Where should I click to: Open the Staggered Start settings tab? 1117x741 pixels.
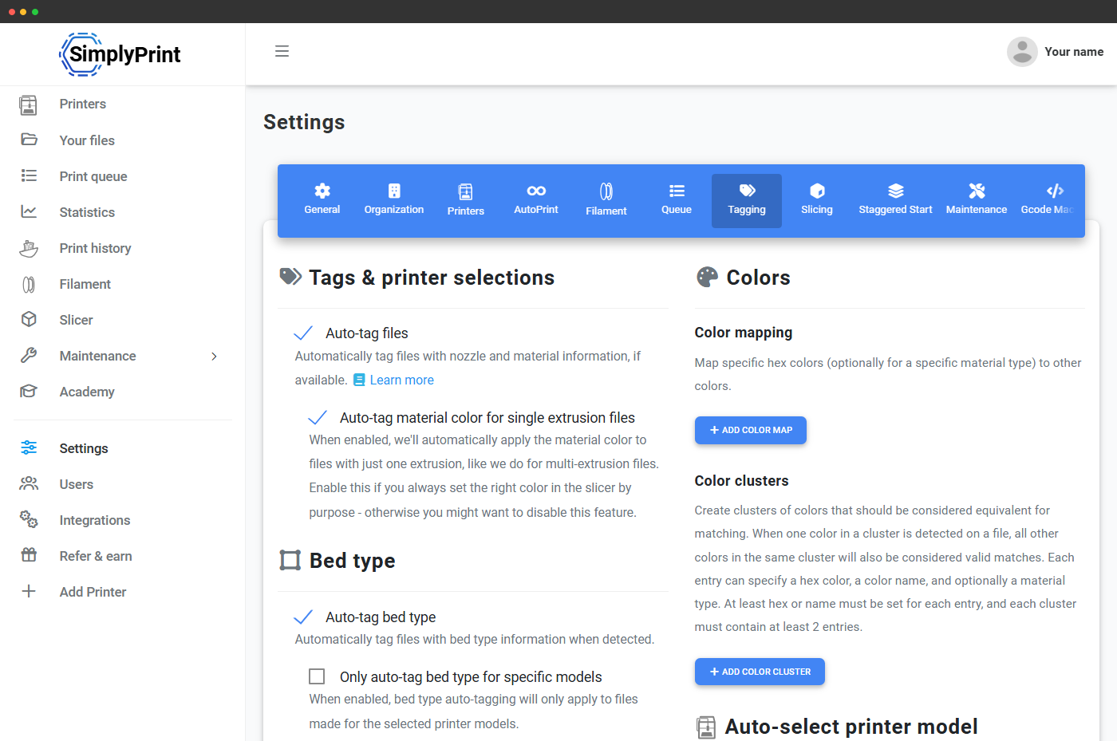(895, 200)
